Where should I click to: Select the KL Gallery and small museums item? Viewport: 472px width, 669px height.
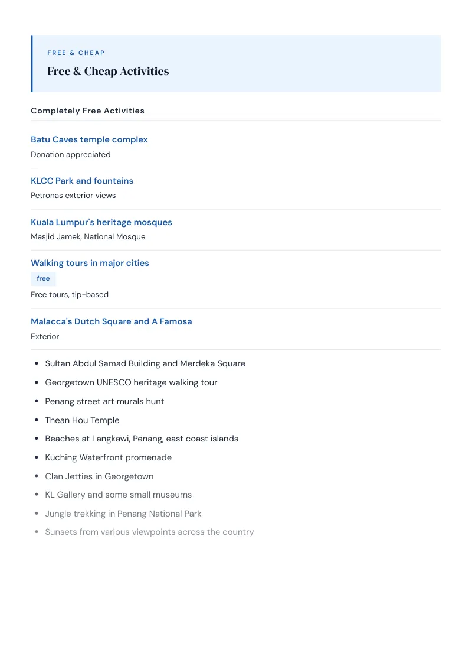click(119, 495)
